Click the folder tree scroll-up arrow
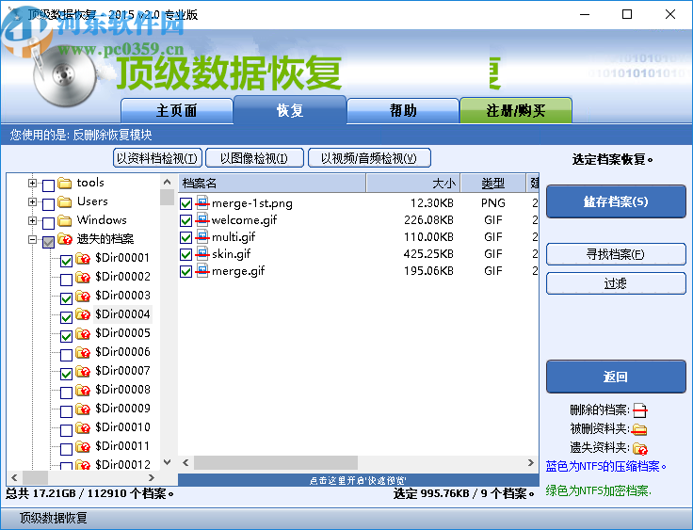The height and width of the screenshot is (530, 693). tap(167, 182)
